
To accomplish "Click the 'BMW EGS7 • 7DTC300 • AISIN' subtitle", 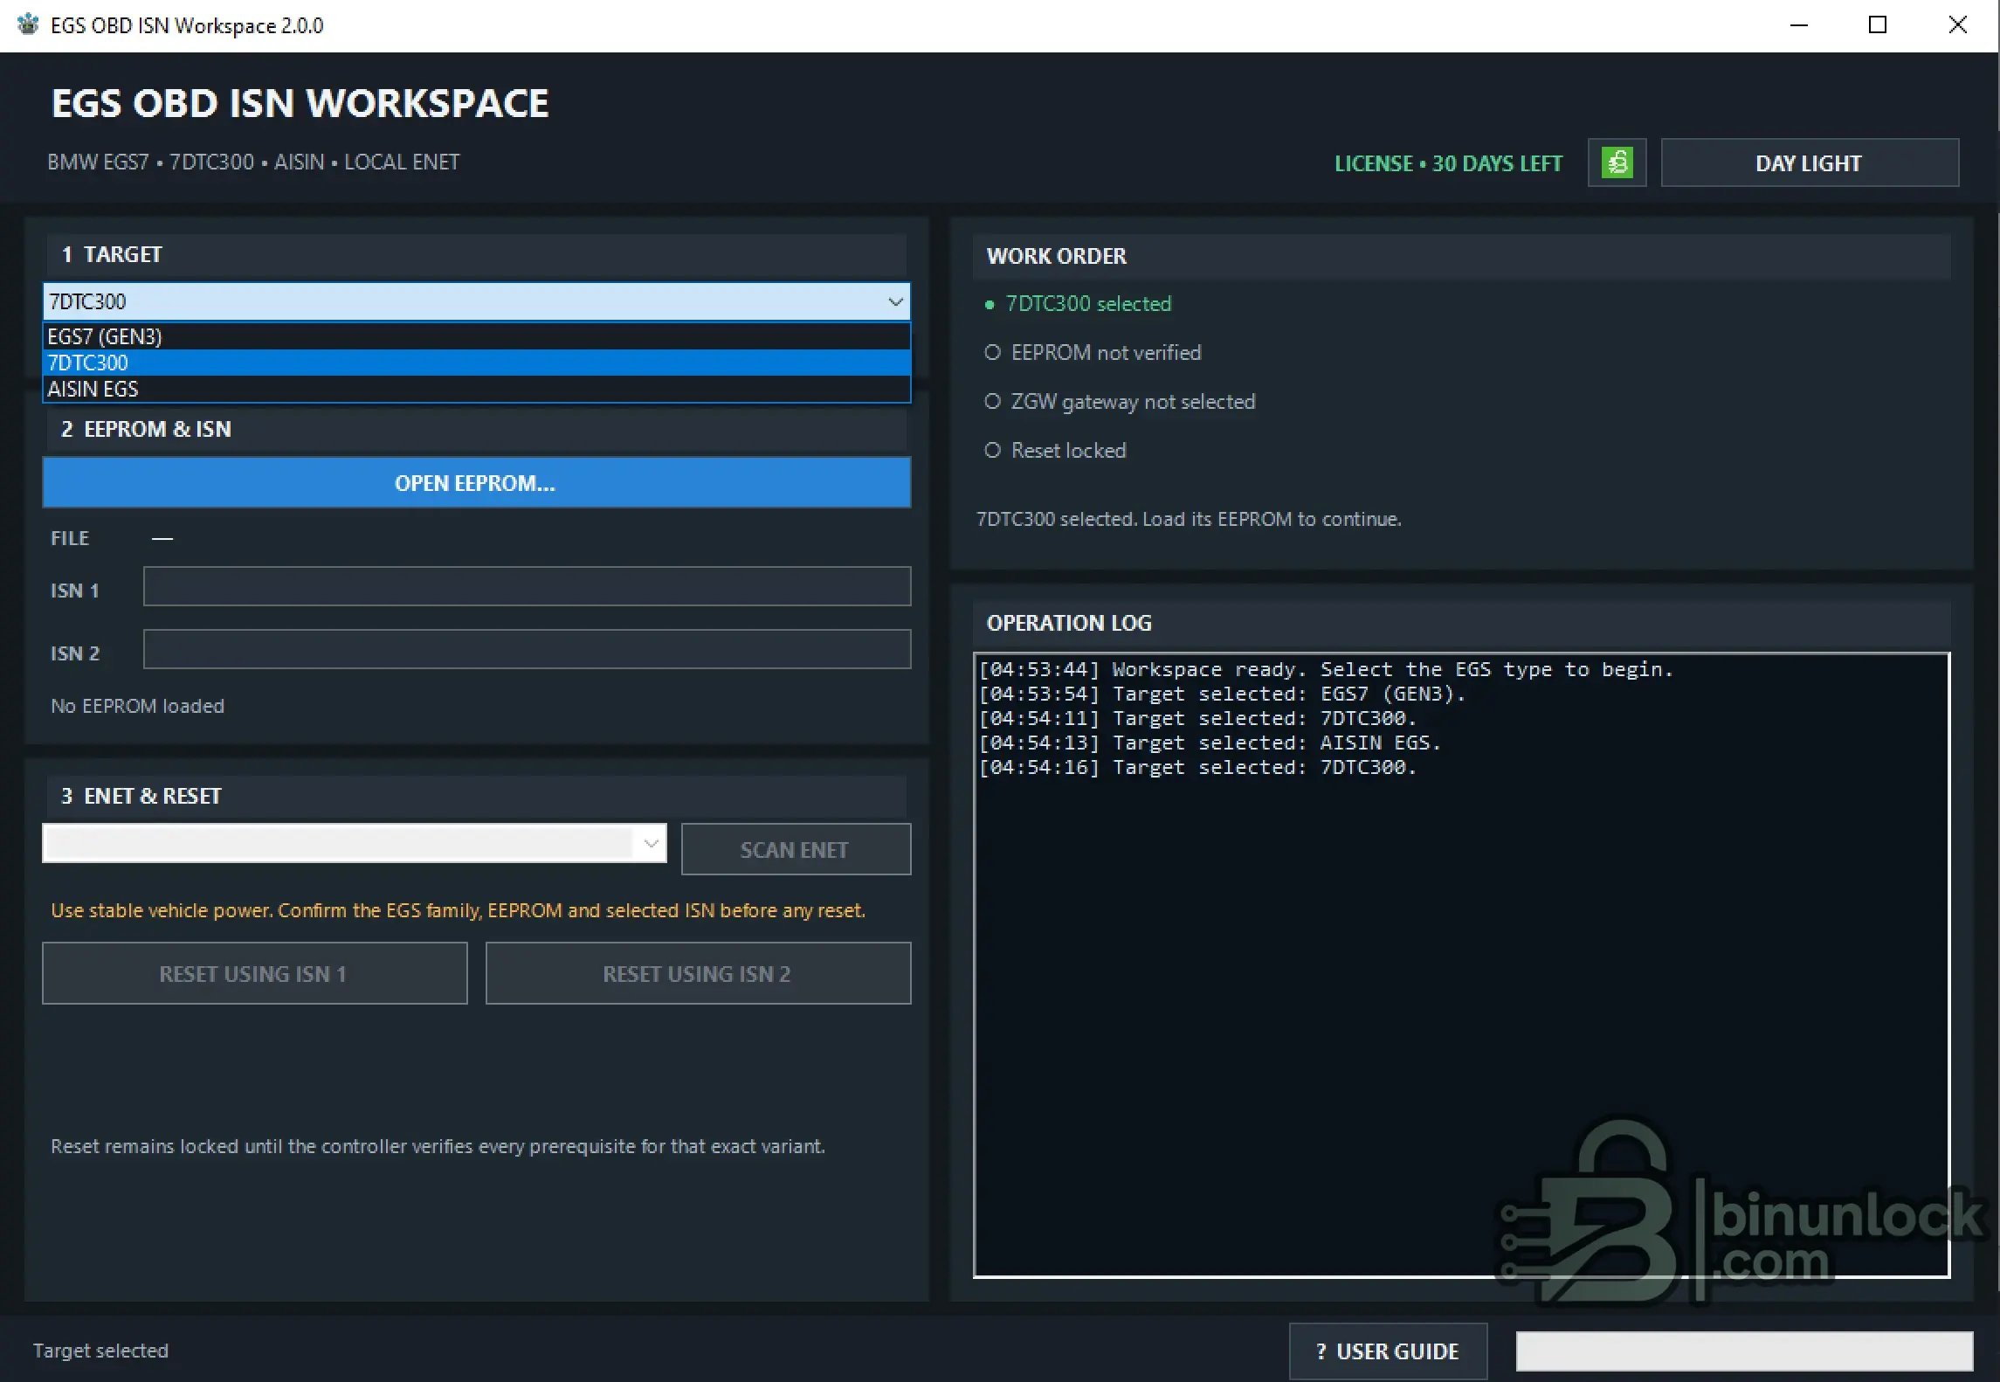I will point(253,162).
